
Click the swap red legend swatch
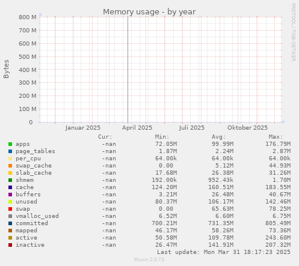10,209
